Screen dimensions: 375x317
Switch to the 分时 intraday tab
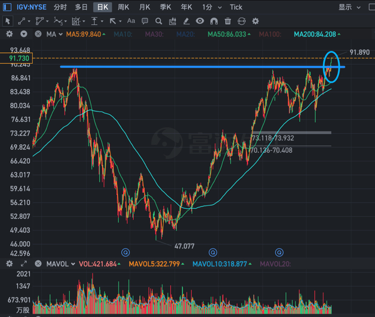tap(60, 7)
